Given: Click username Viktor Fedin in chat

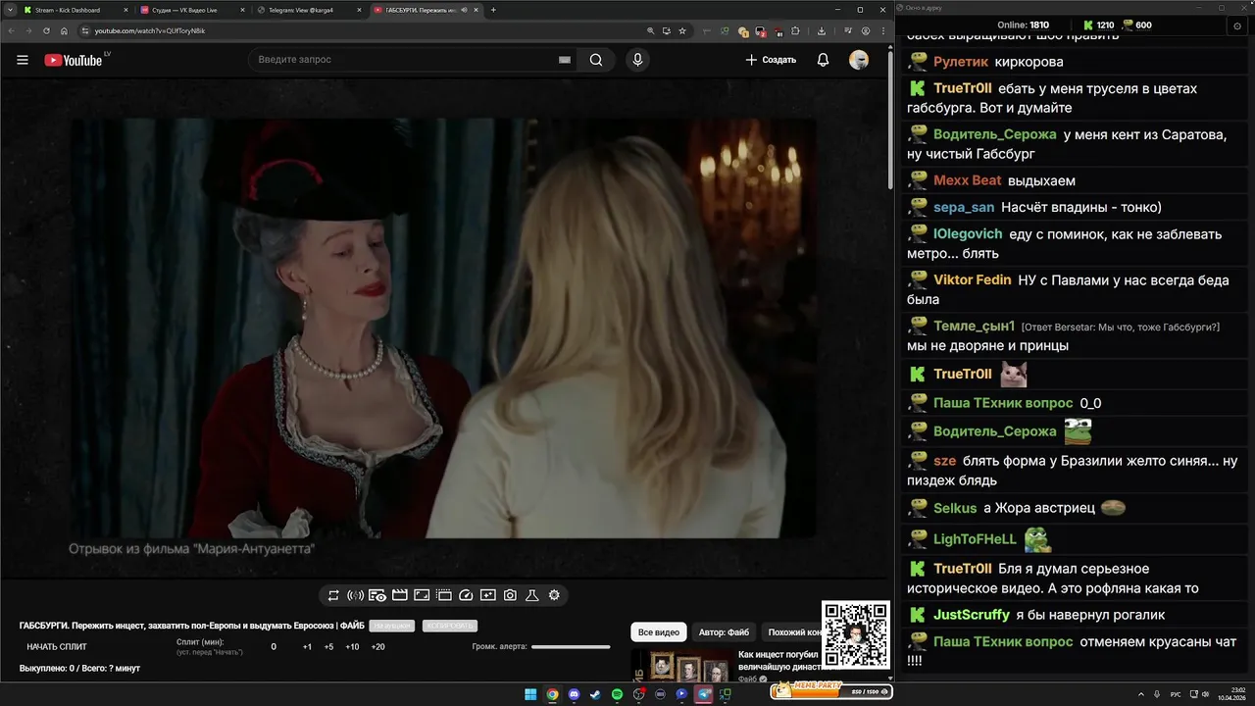Looking at the screenshot, I should pos(972,279).
